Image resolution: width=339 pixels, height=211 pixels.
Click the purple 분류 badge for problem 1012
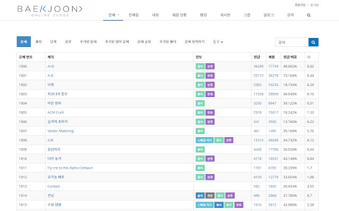click(x=210, y=177)
